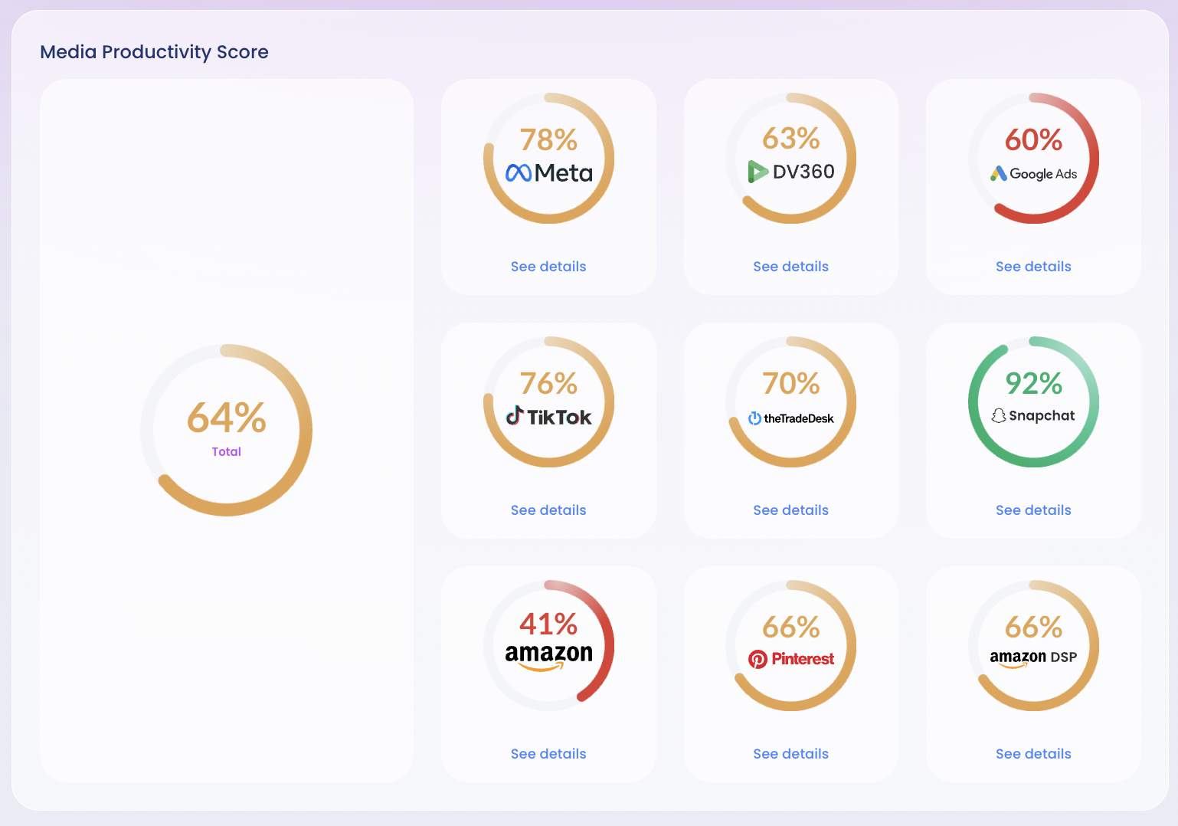Click the Pinterest icon
This screenshot has width=1178, height=826.
[759, 658]
